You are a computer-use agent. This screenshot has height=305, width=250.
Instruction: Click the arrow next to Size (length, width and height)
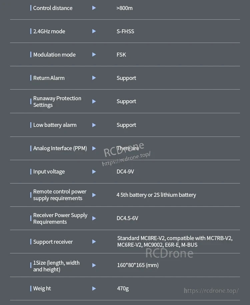(x=94, y=265)
